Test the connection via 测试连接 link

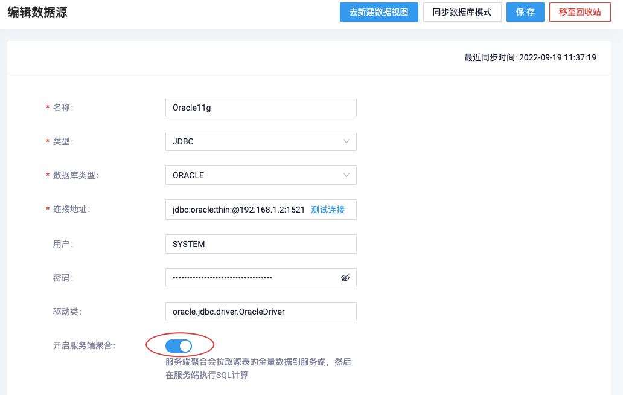coord(328,210)
